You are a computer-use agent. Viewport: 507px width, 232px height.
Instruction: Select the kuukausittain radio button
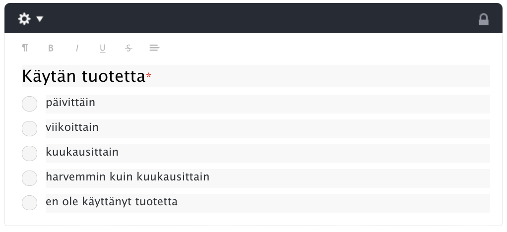(x=29, y=153)
